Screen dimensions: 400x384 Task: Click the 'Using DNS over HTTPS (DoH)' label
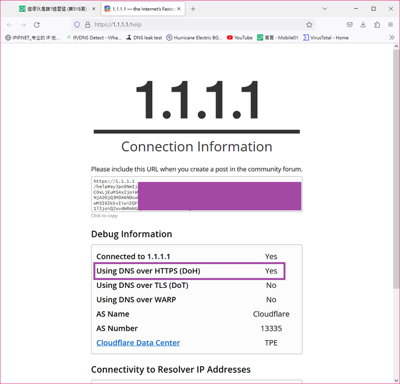[148, 271]
